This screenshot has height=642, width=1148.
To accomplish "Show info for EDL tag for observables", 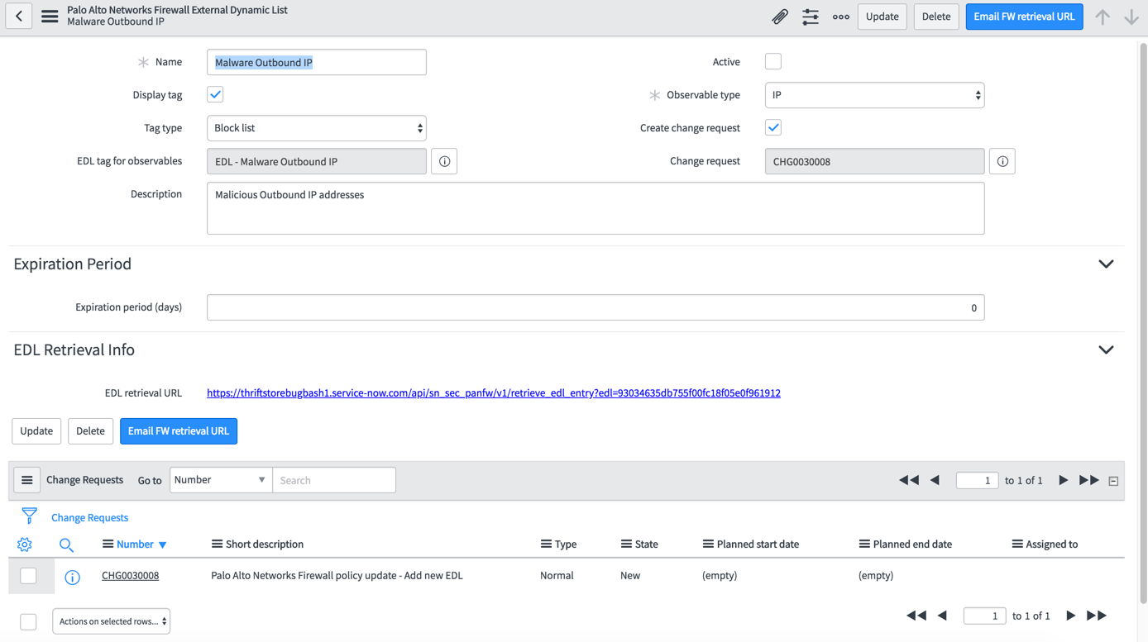I will point(444,161).
